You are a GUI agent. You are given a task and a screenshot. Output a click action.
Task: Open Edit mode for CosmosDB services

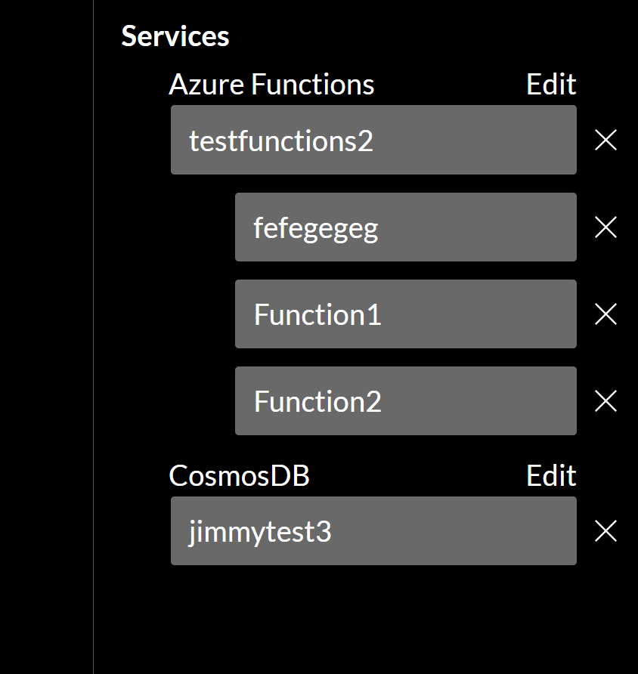[550, 475]
